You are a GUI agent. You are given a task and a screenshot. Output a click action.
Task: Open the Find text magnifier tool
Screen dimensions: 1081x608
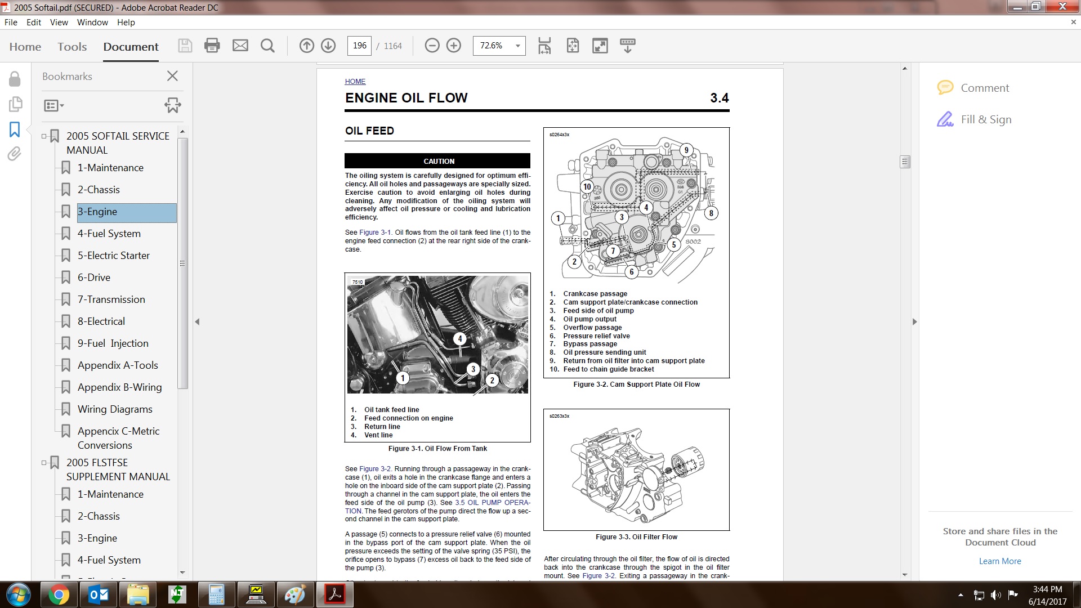[x=267, y=46]
